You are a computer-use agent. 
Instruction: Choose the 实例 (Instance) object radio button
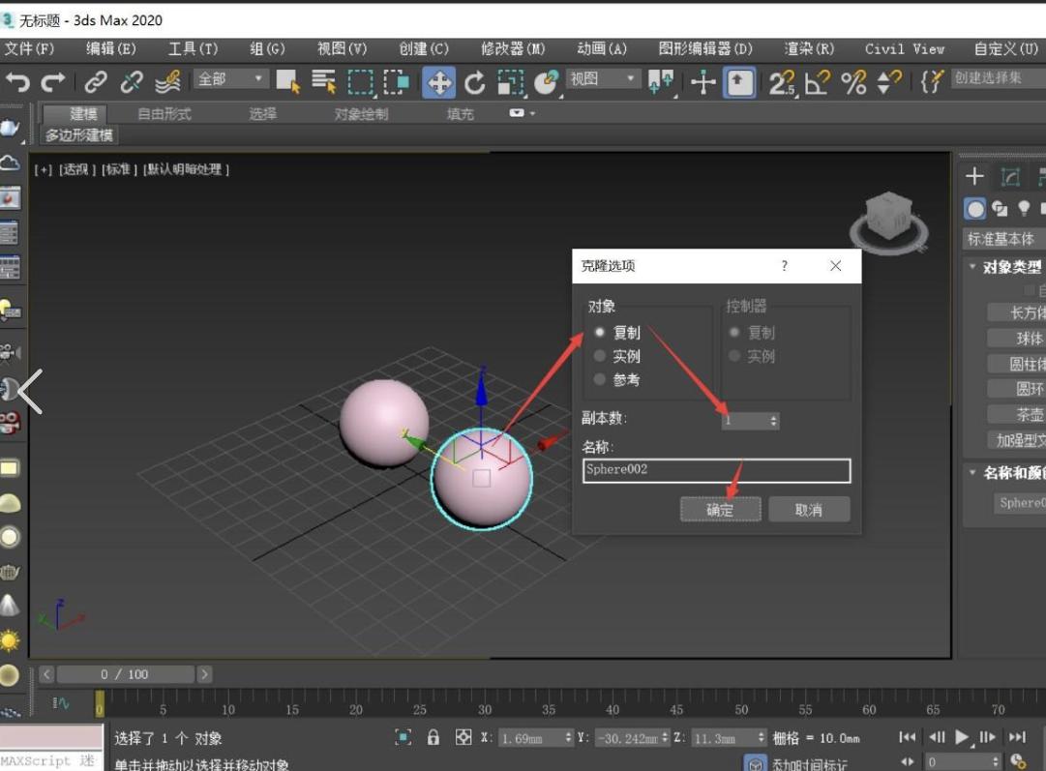[600, 356]
